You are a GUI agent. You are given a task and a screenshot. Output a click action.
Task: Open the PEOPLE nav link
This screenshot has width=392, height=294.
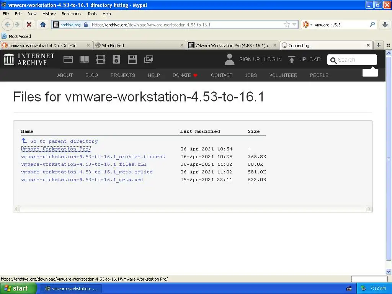coord(319,75)
